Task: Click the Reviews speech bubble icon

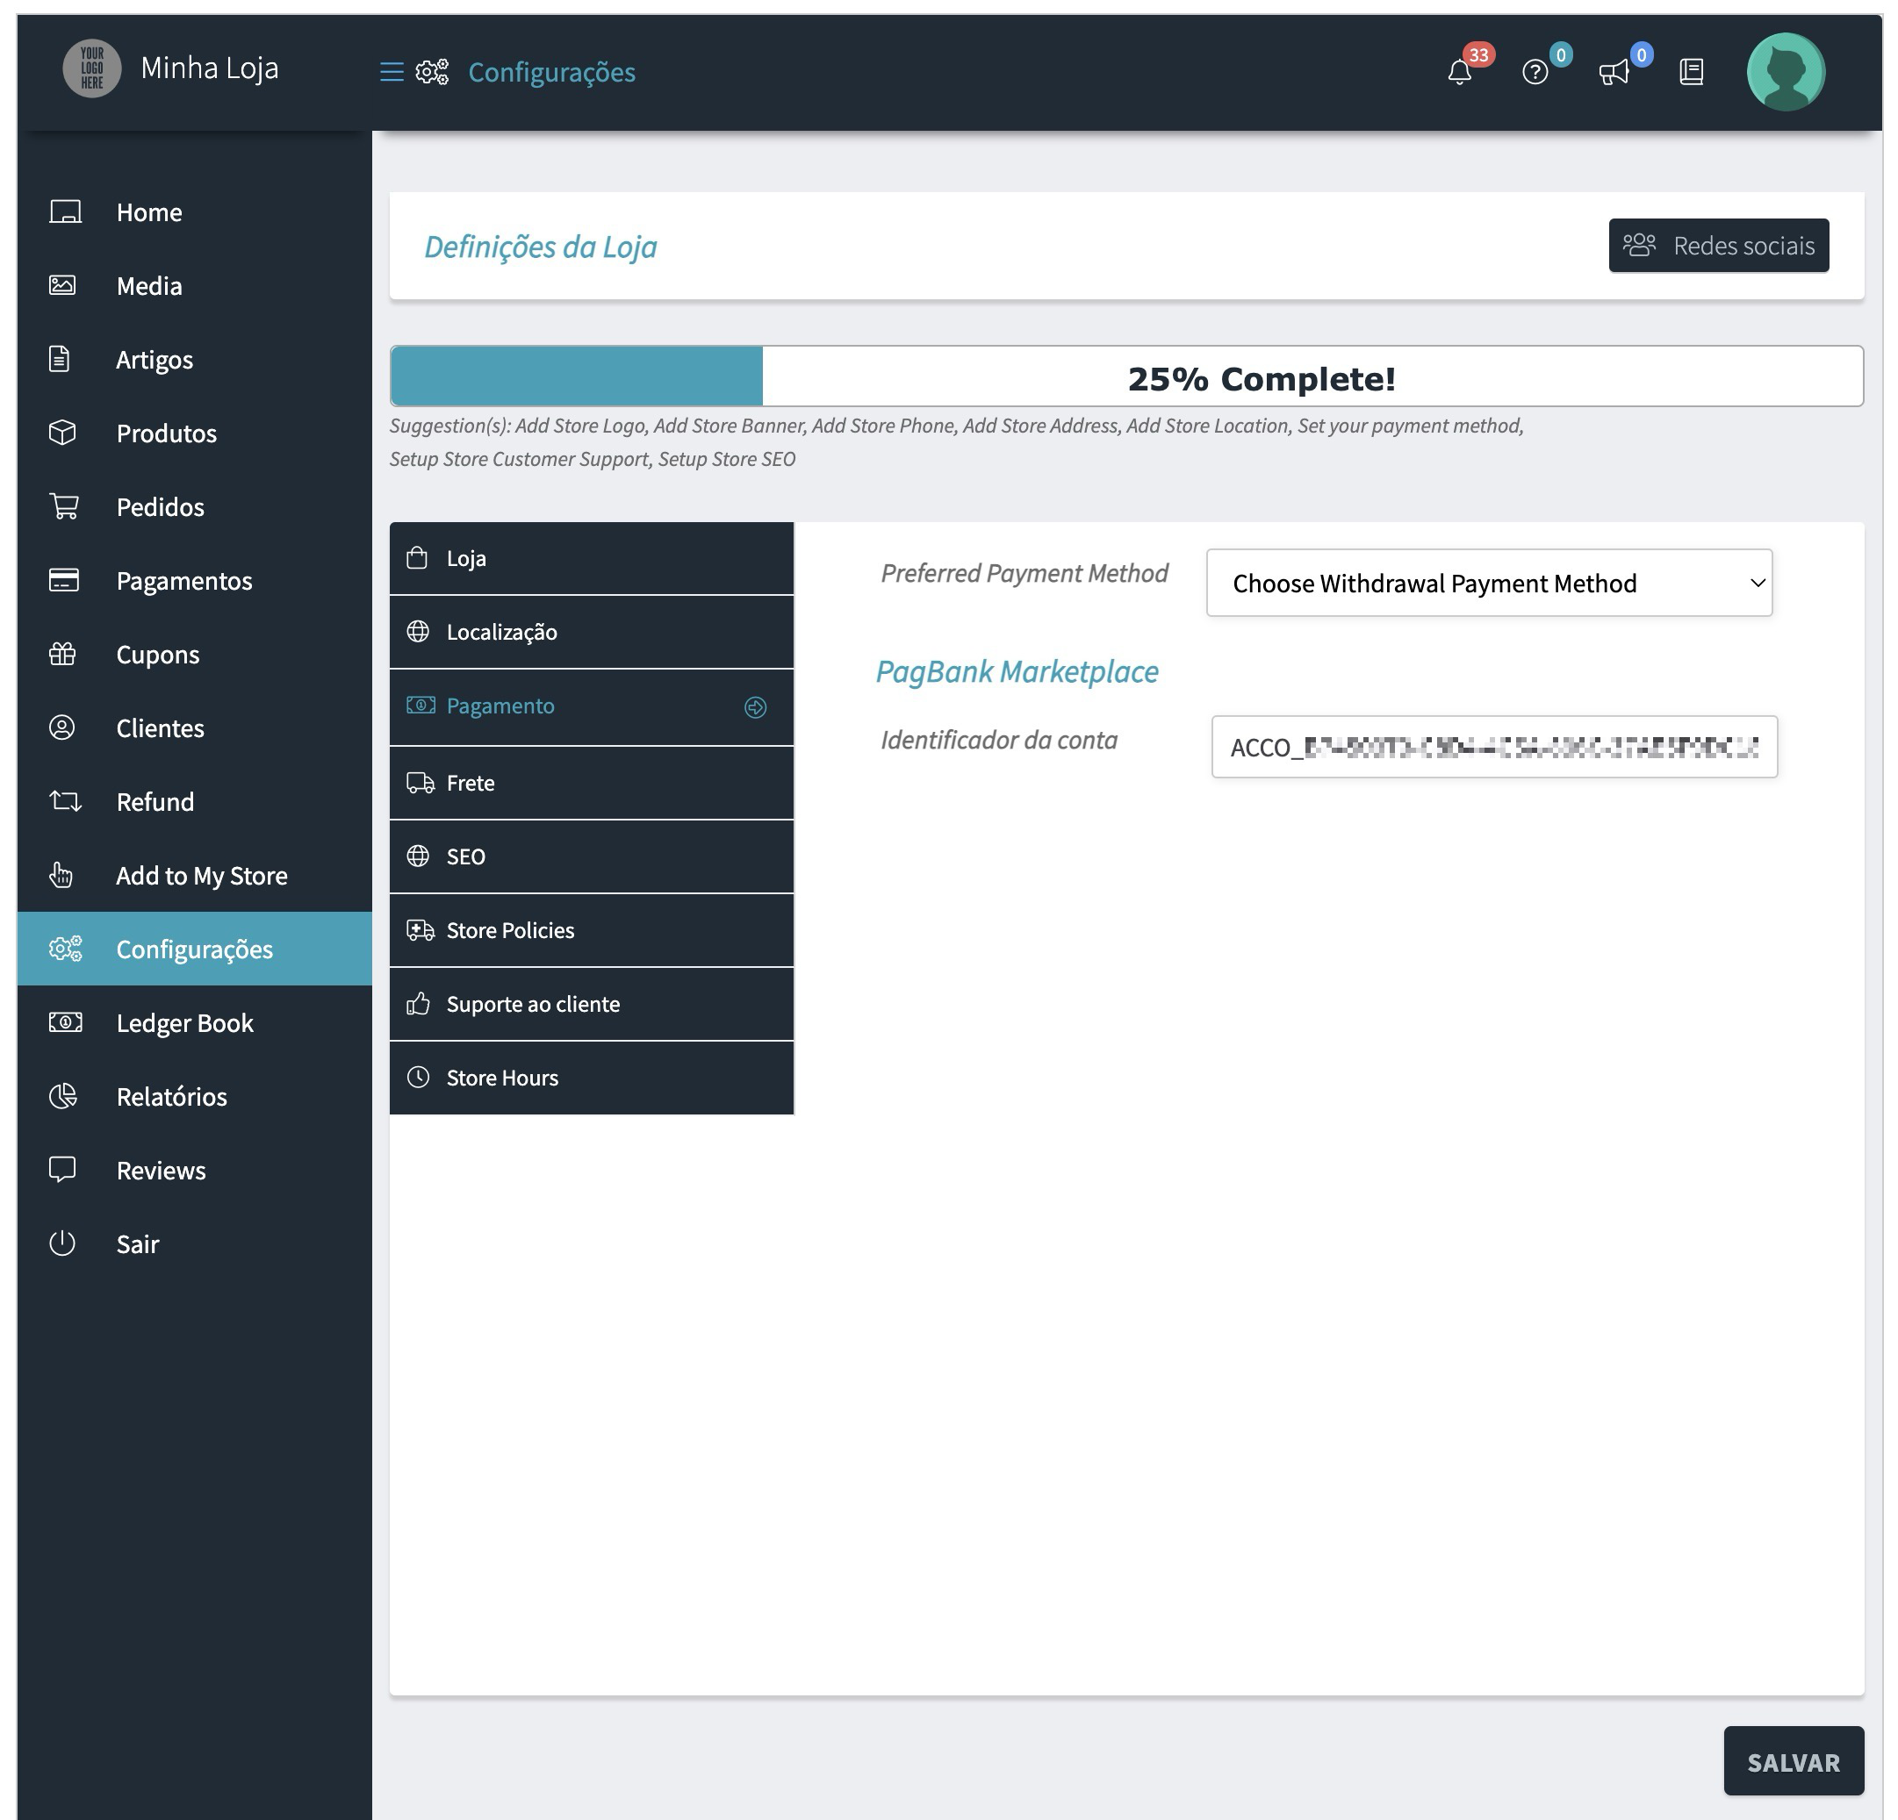Action: pos(62,1170)
